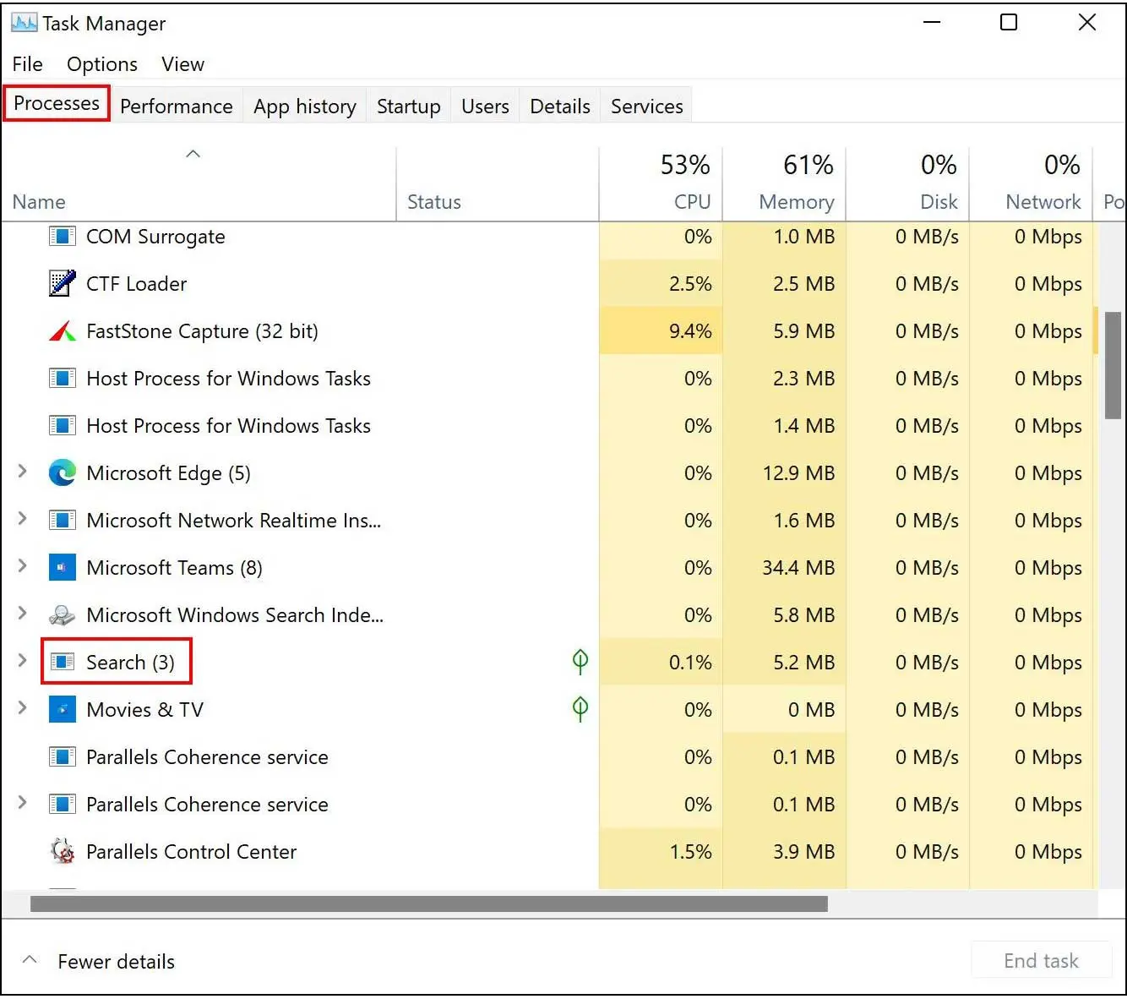Click the Microsoft Teams app icon

[x=62, y=567]
